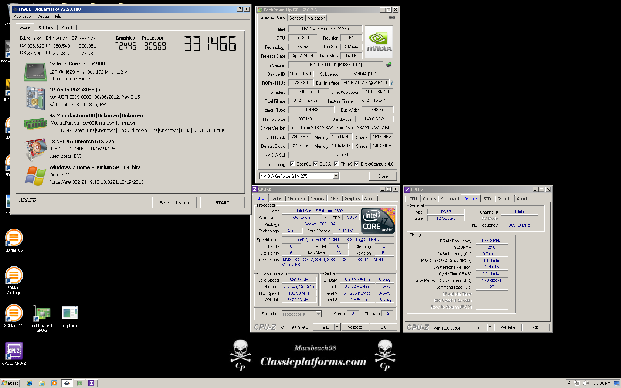Switch to the Validation tab in GPU-Z
Screen dimensions: 621x388
[316, 18]
